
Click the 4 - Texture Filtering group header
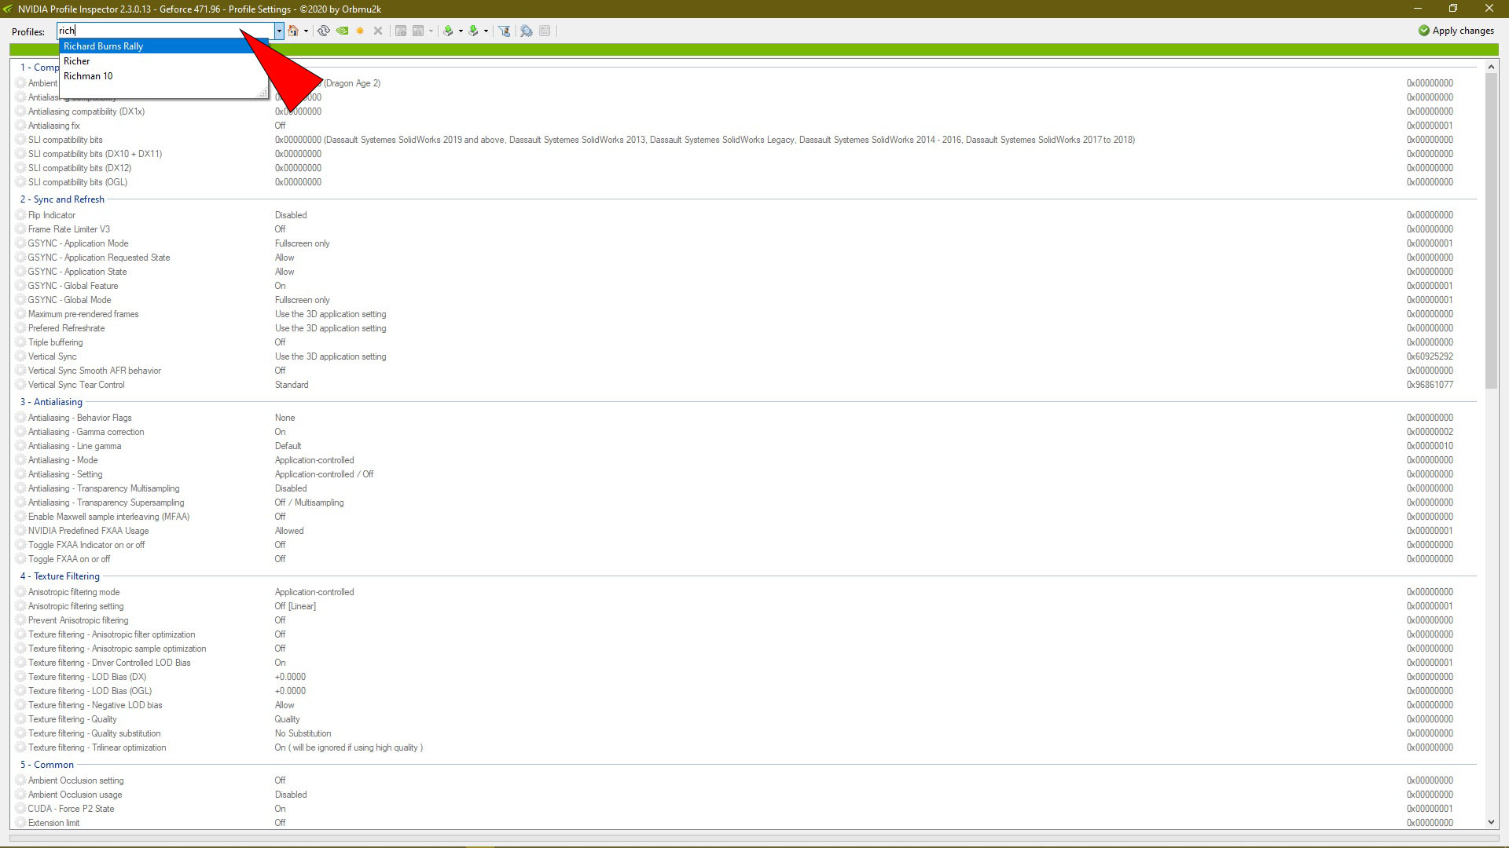point(60,576)
